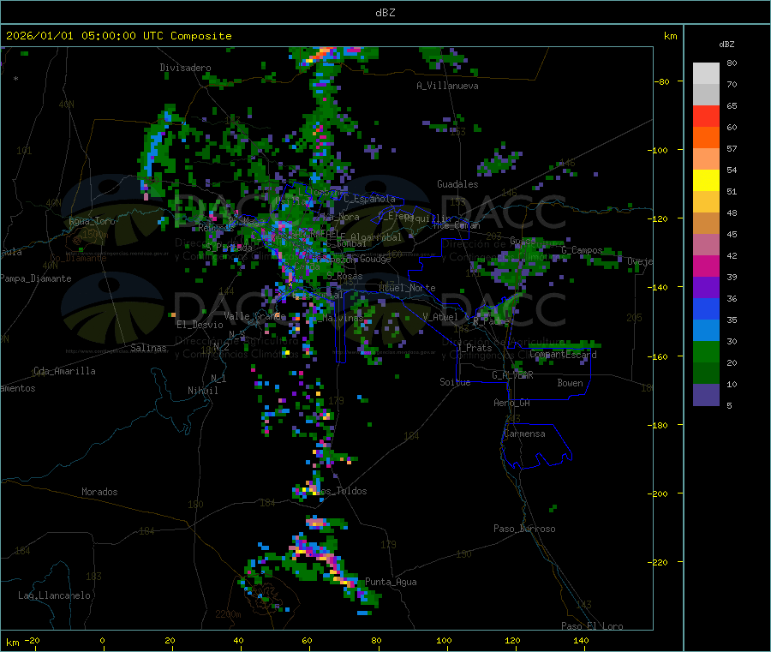This screenshot has width=771, height=652.
Task: Select the 'Paso_Barroso' label
Action: 524,529
